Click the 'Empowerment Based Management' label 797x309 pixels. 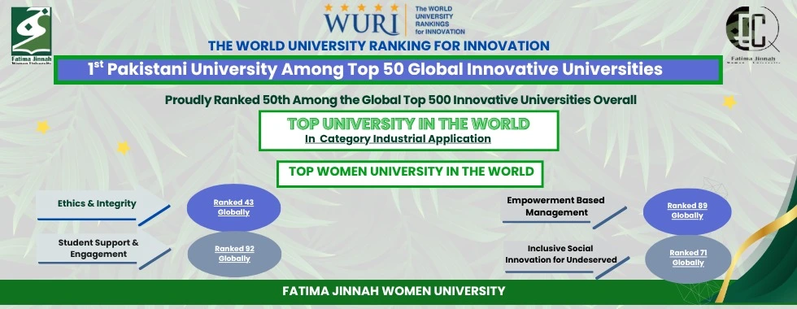555,207
